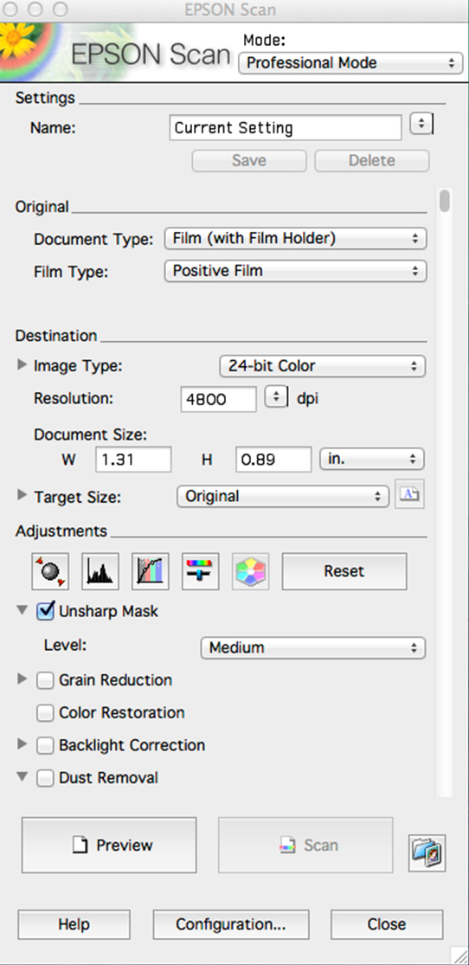Open the Film Type dropdown

coord(295,271)
